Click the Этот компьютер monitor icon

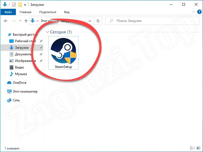click(x=9, y=91)
